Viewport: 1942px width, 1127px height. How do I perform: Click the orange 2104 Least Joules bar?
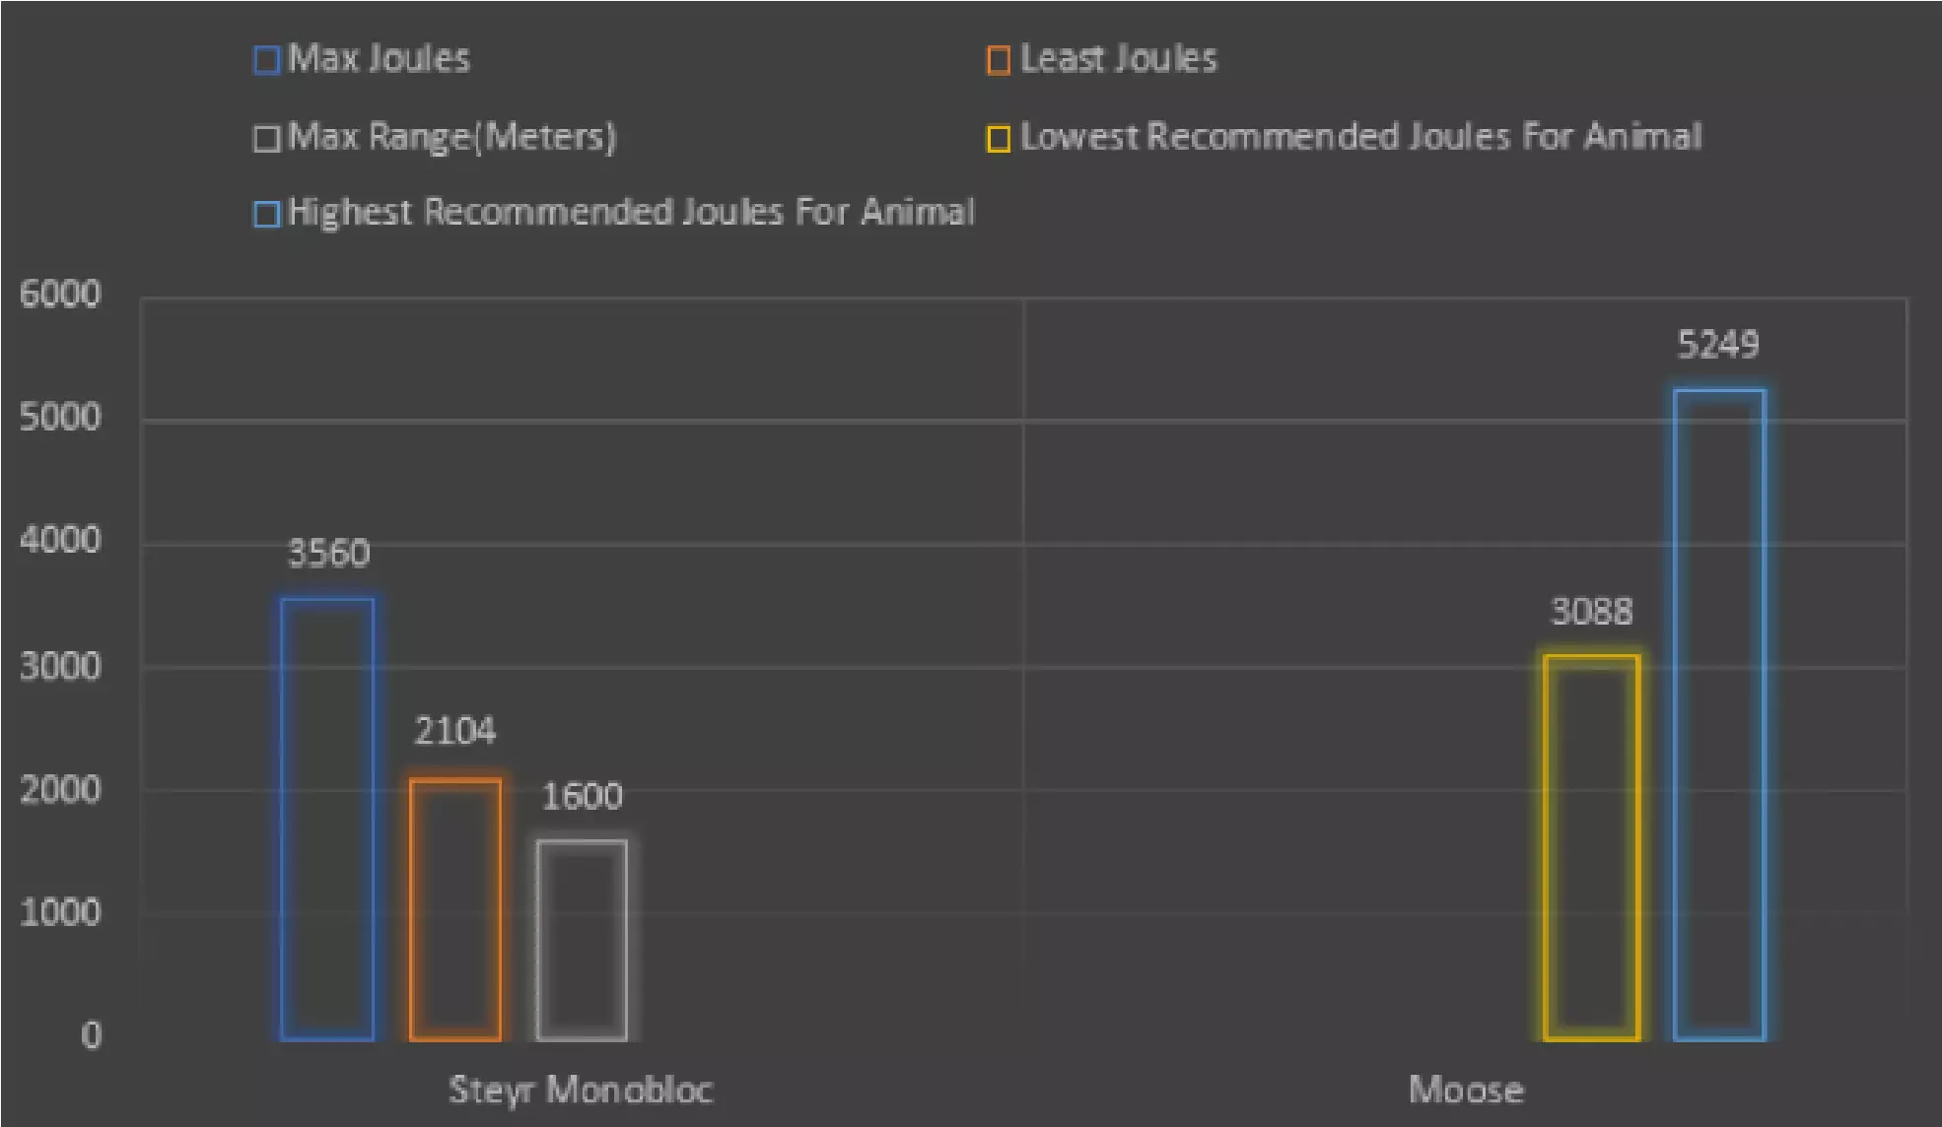pos(455,908)
